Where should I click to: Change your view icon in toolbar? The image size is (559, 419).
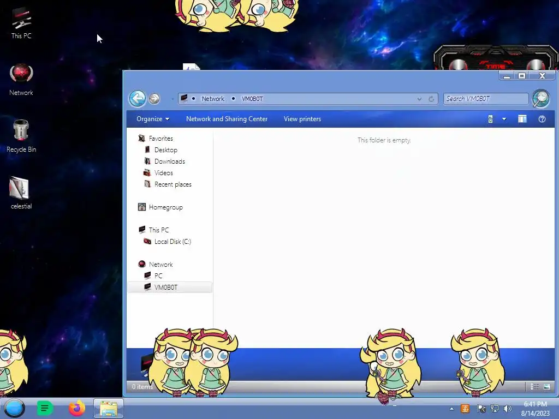pyautogui.click(x=491, y=119)
